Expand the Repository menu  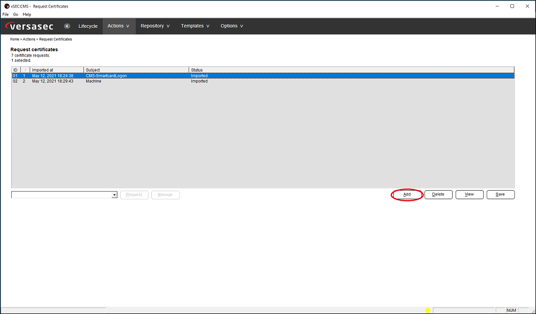(x=155, y=26)
